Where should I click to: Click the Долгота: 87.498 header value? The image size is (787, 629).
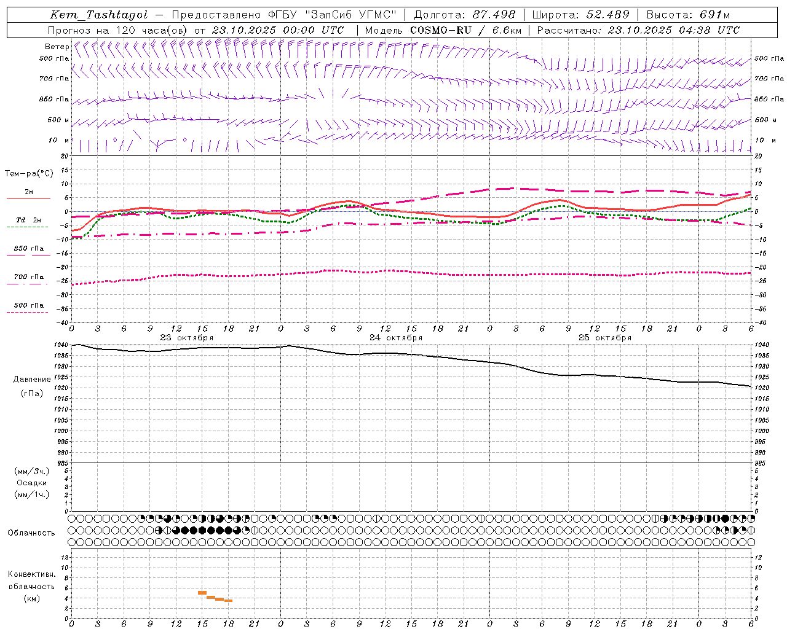coord(465,15)
